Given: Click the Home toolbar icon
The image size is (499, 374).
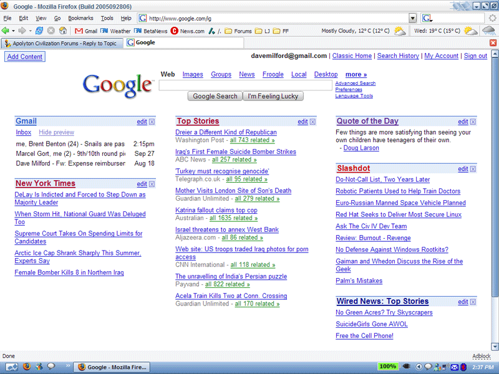Looking at the screenshot, I should 62,31.
